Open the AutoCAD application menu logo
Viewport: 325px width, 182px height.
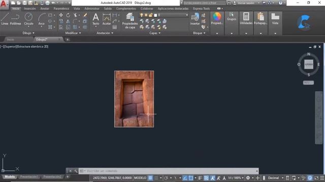click(x=4, y=4)
